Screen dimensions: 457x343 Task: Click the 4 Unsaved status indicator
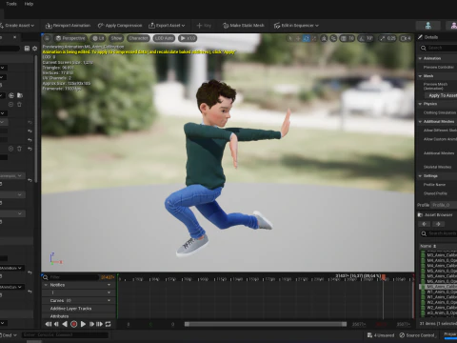(381, 335)
